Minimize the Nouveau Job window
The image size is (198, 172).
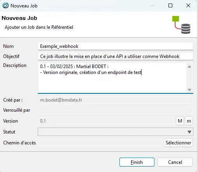click(153, 5)
